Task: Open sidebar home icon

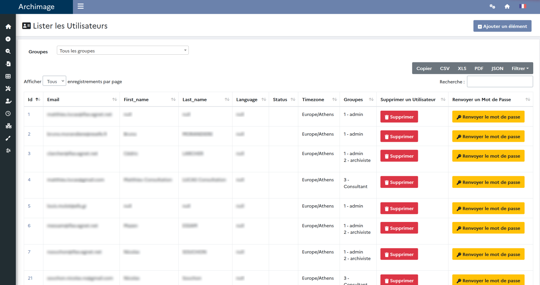Action: tap(8, 27)
